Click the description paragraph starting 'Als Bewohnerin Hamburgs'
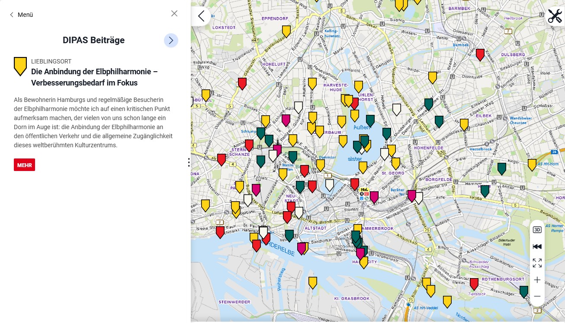 pos(93,123)
